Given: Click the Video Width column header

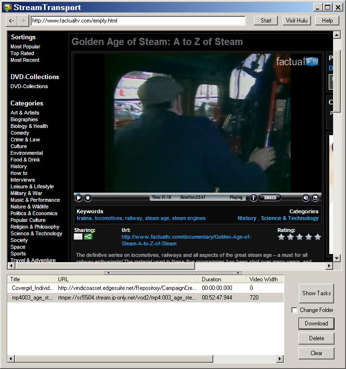Looking at the screenshot, I should 265,279.
